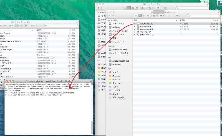Go back in ユーティリティ window

pos(98,8)
